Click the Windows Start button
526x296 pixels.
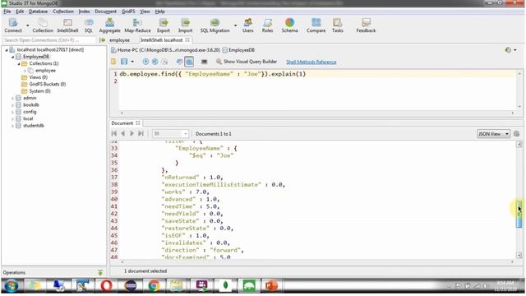click(12, 285)
